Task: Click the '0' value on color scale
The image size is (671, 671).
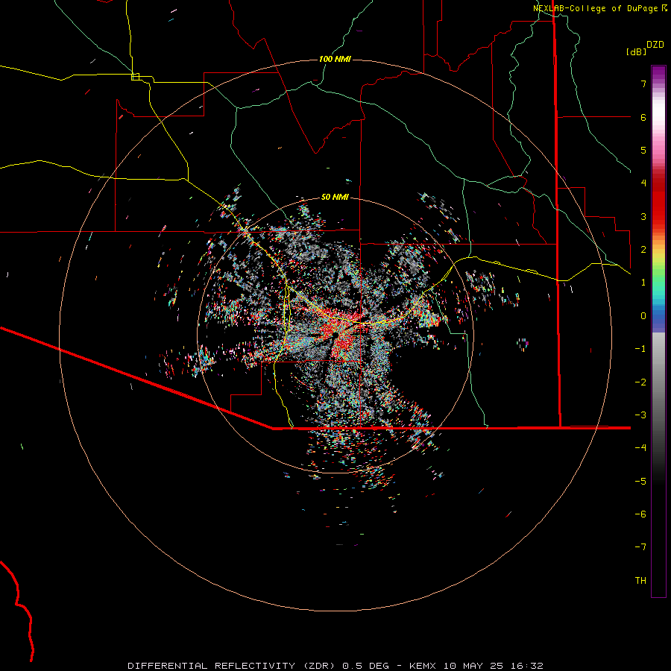Action: tap(643, 316)
